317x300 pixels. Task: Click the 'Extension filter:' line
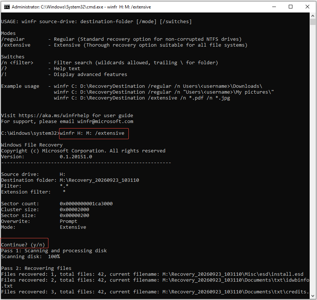(33, 192)
